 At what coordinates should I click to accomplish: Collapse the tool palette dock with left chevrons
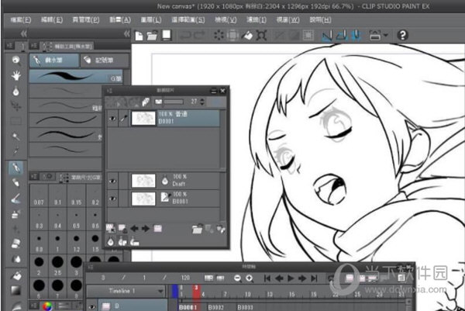(x=24, y=34)
